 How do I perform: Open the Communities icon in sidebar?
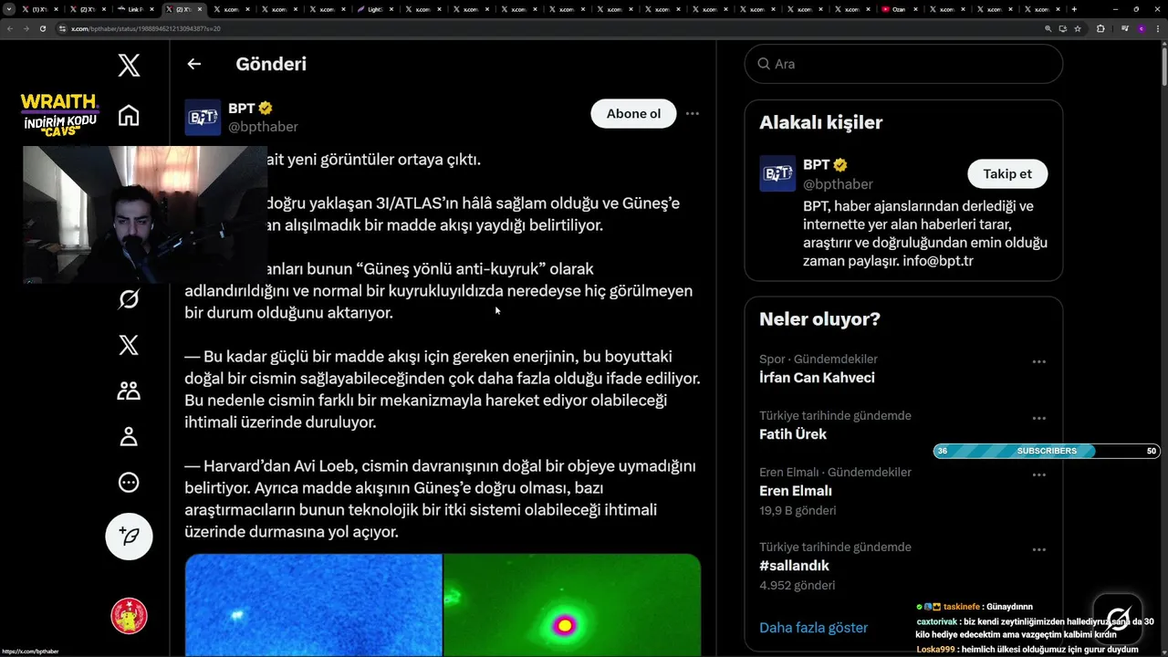(129, 391)
